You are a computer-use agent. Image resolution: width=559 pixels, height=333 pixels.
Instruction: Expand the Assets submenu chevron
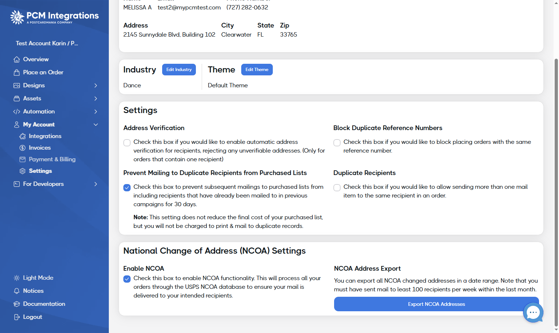tap(96, 99)
